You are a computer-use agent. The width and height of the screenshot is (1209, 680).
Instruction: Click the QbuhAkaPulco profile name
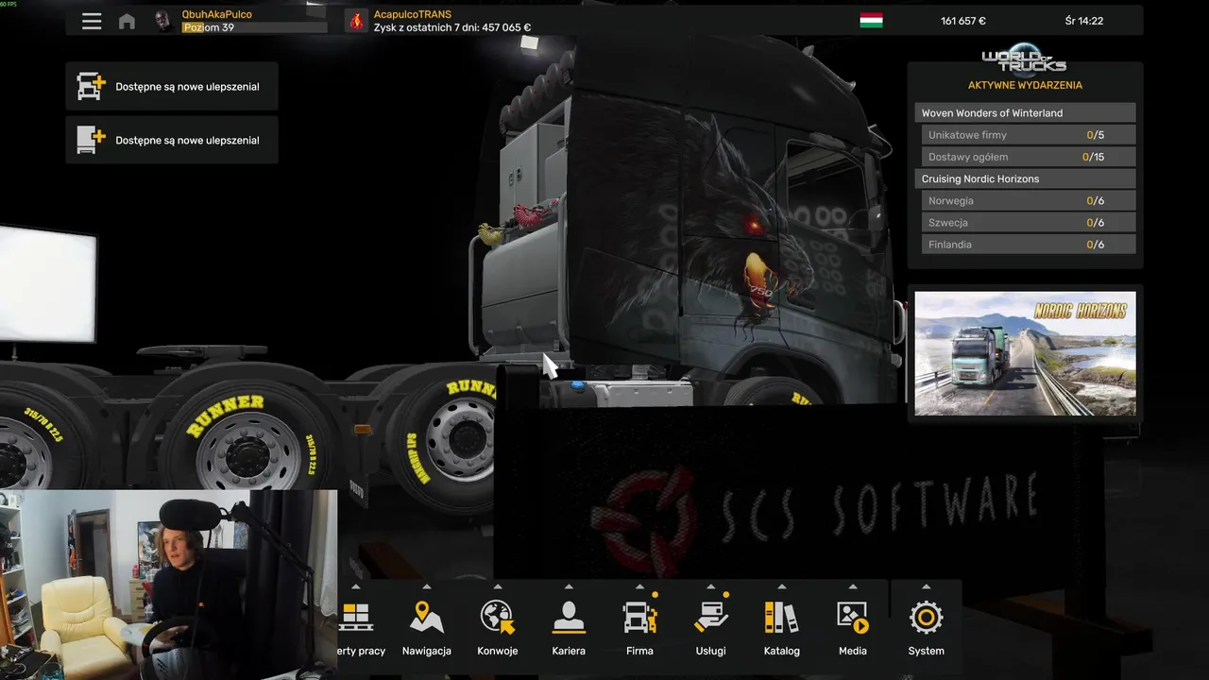[x=216, y=14]
